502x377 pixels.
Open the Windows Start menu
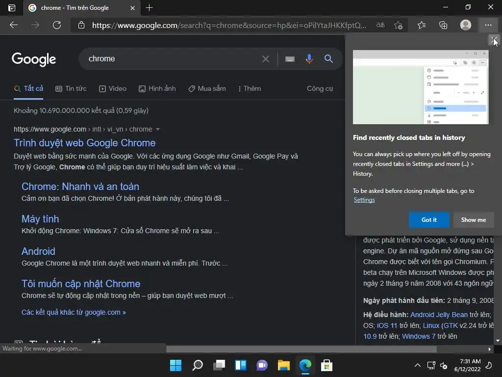[x=176, y=365]
